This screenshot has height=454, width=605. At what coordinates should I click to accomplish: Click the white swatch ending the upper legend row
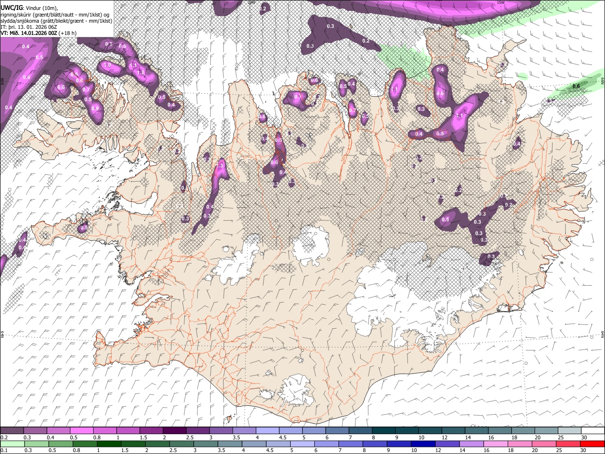coord(593,431)
